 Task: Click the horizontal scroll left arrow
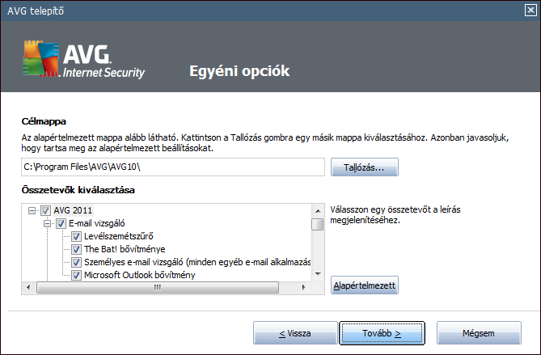pos(28,287)
